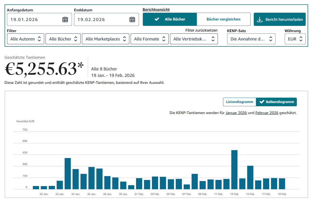
Task: Click the Berichtsansicht heading link
Action: point(156,10)
